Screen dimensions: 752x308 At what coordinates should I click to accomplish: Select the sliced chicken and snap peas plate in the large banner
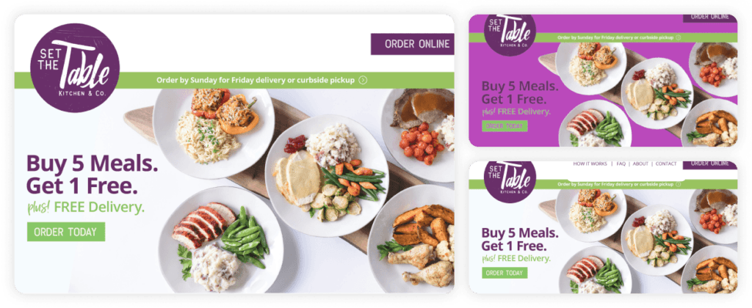(221, 240)
